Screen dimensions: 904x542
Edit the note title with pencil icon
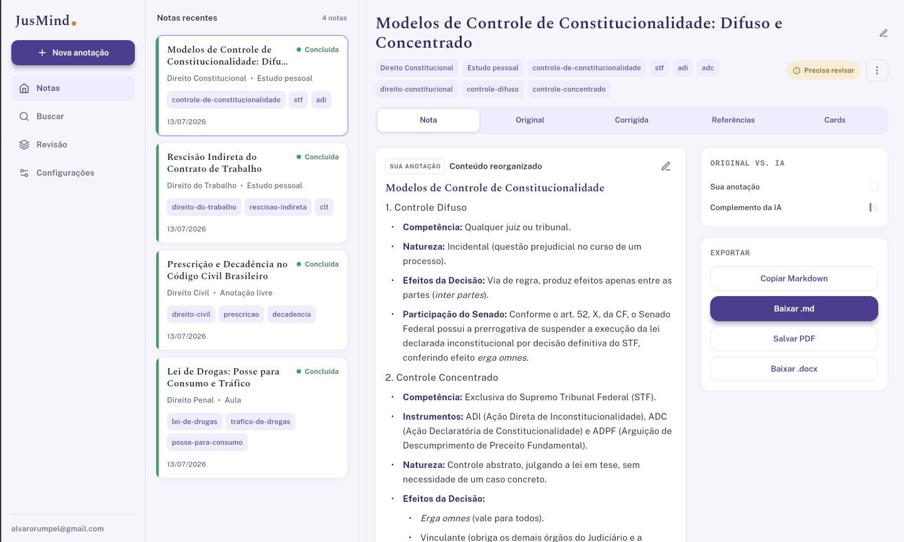click(883, 33)
